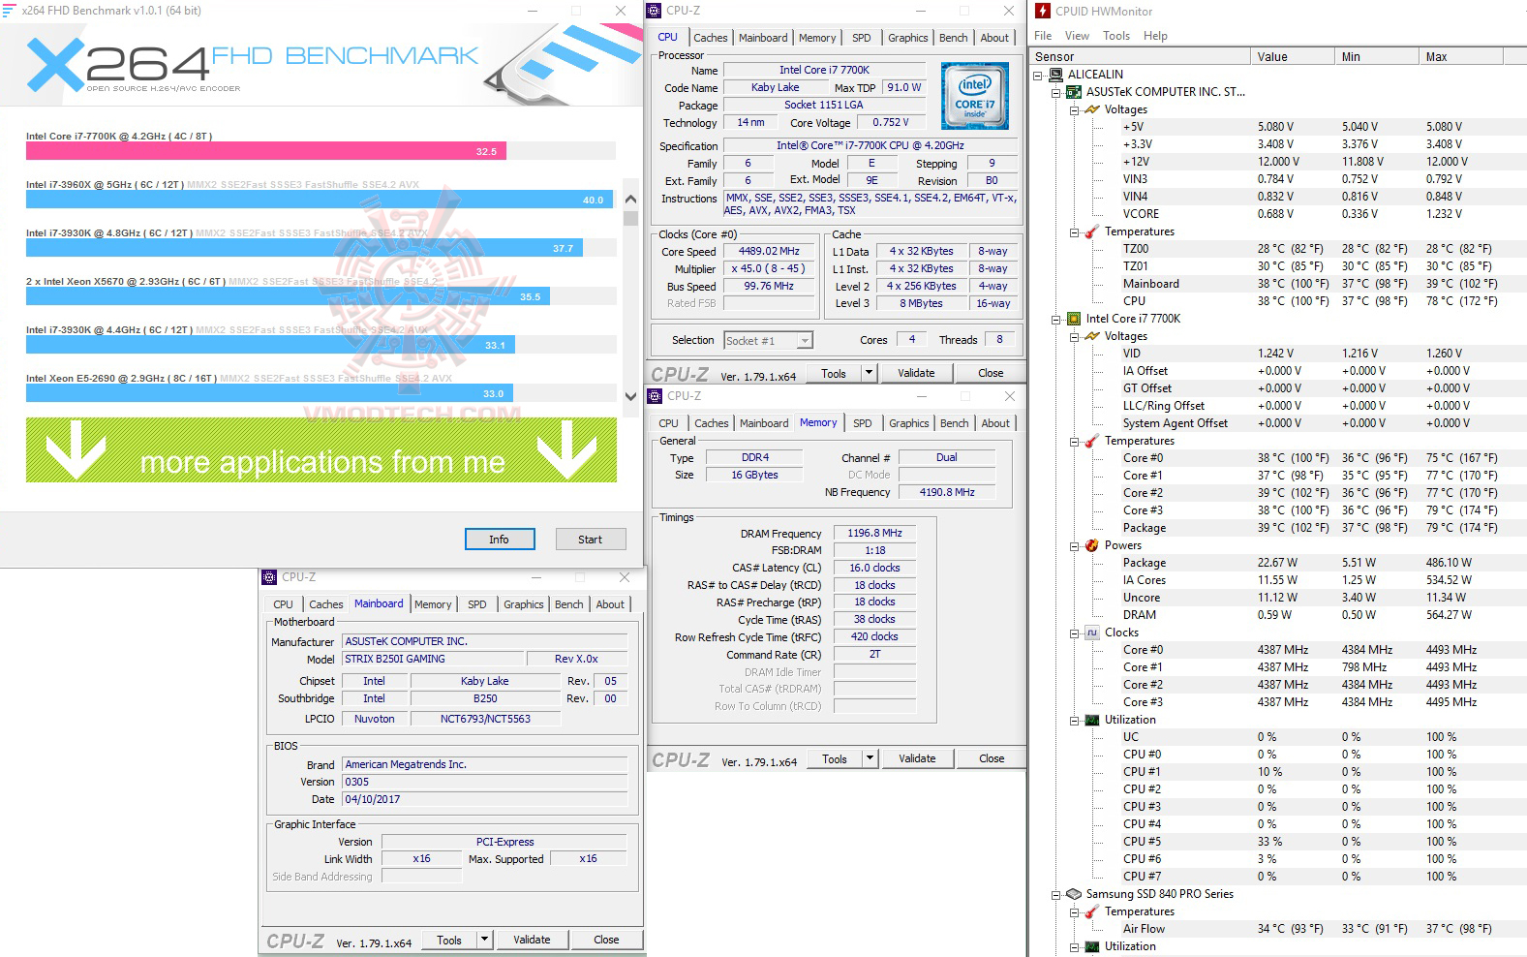Collapse the Powers group in HWMonitor

point(1074,545)
